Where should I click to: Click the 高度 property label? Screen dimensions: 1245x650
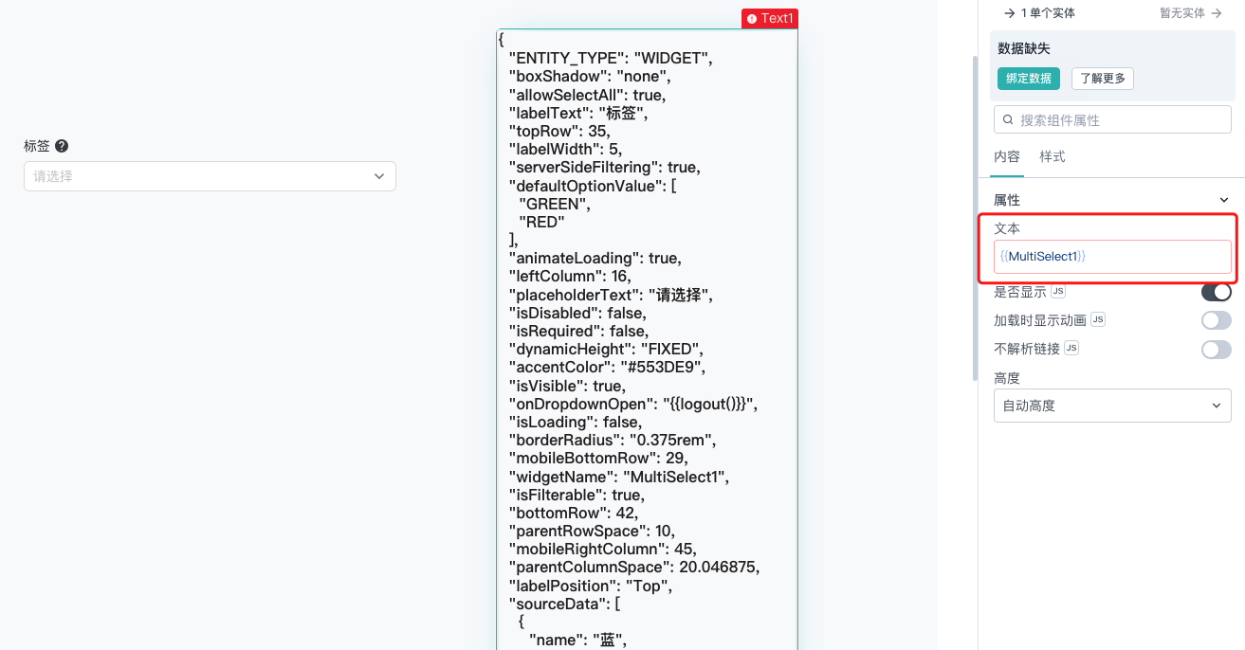pos(1007,378)
